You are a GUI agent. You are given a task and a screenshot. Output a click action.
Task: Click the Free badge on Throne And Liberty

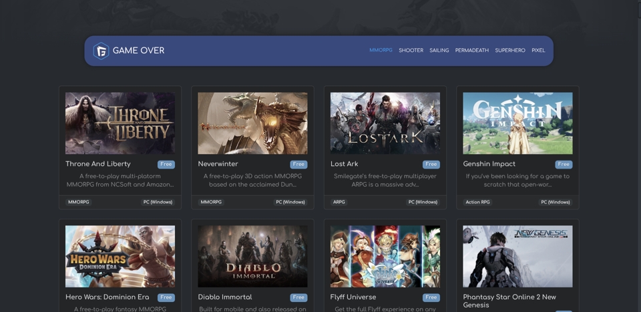(166, 164)
